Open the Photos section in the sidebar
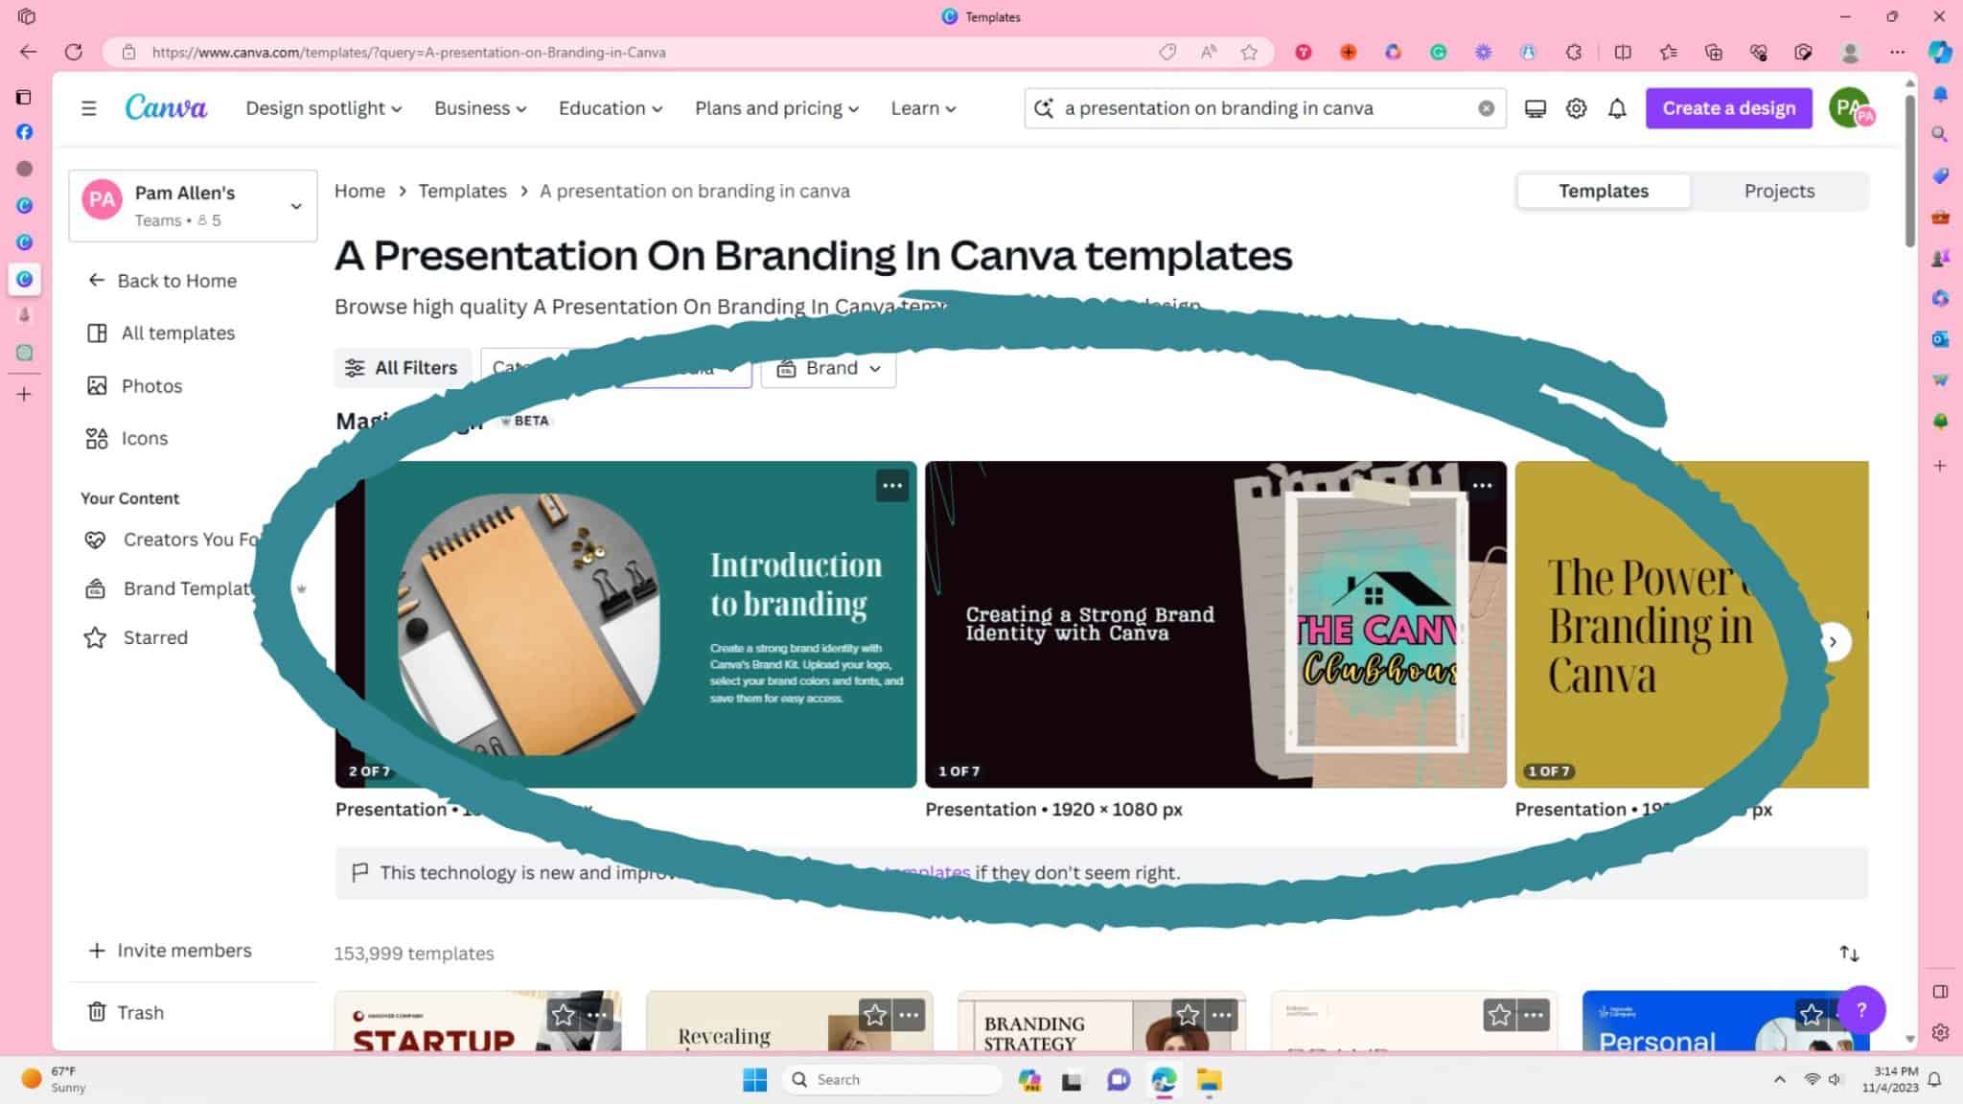Image resolution: width=1963 pixels, height=1104 pixels. tap(150, 385)
